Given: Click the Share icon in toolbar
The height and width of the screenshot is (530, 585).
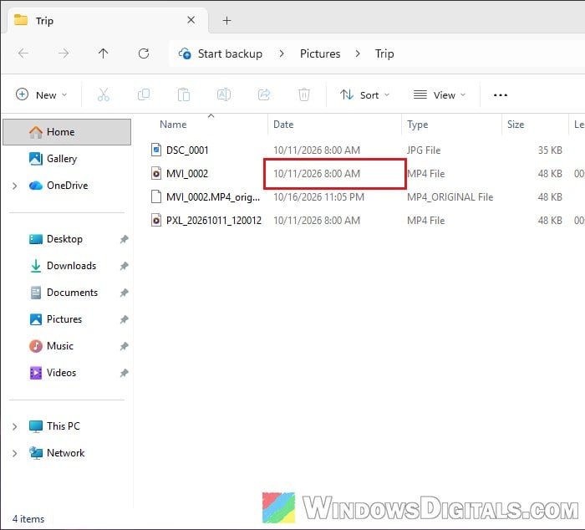Looking at the screenshot, I should tap(264, 94).
